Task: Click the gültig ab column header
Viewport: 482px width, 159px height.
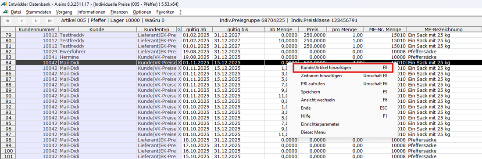Action: (197, 29)
